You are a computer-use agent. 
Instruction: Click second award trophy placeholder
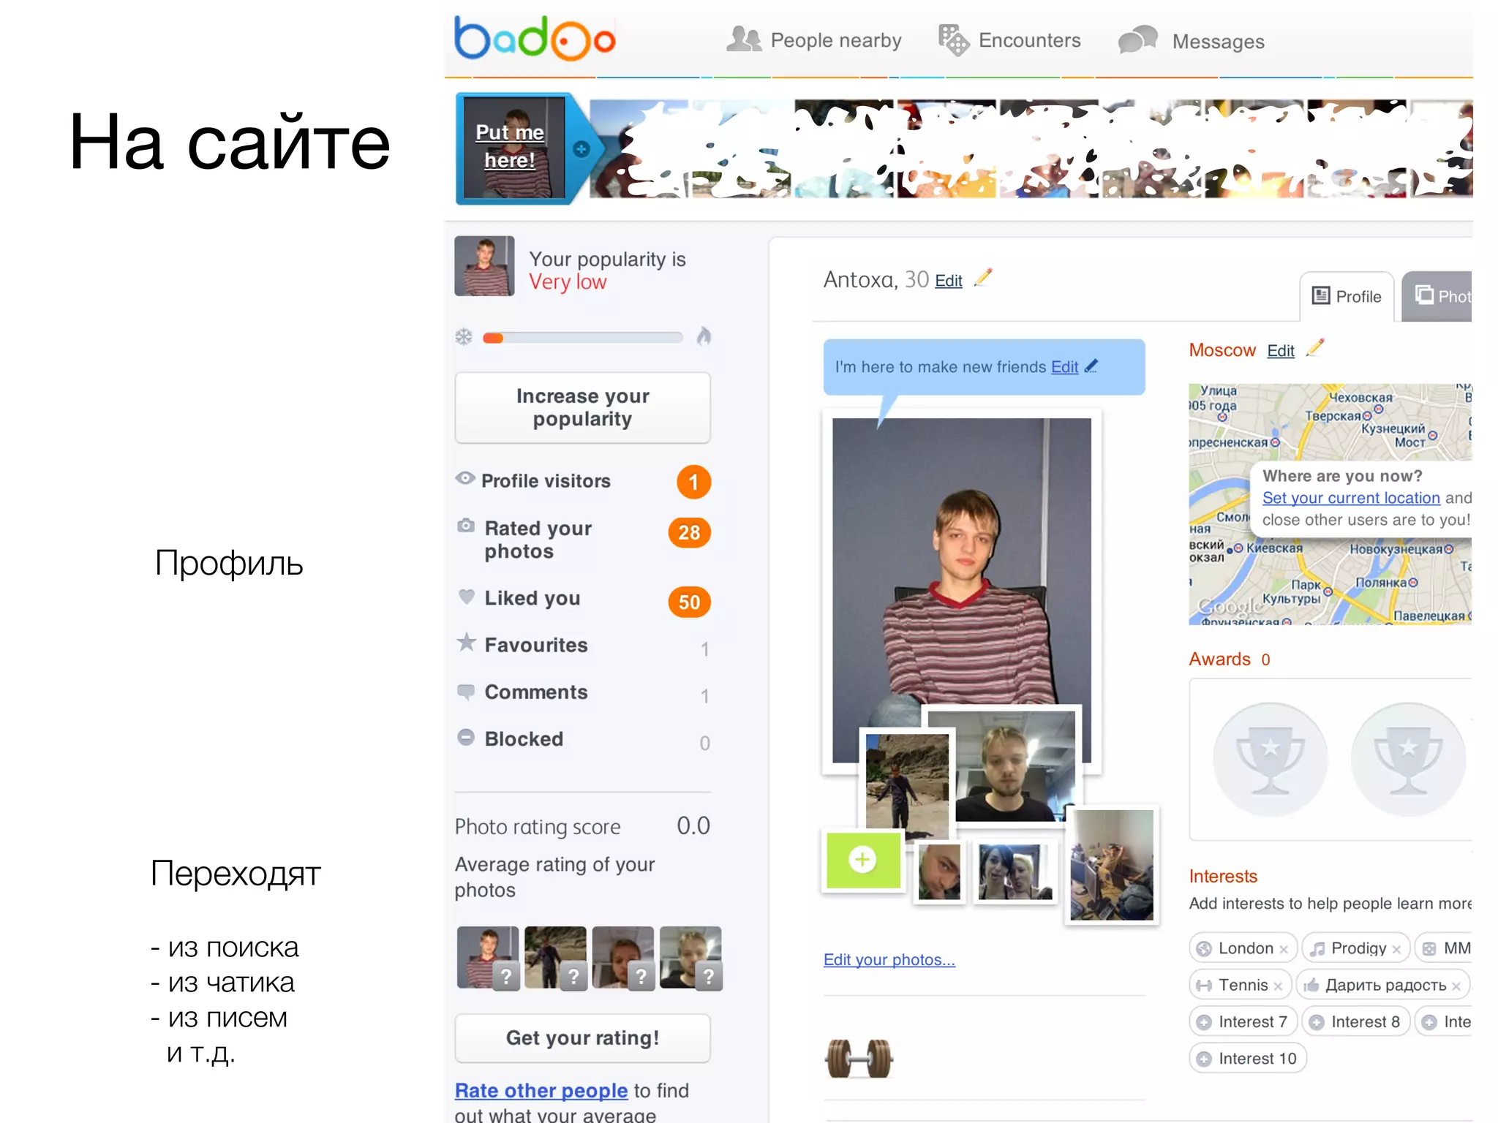(x=1407, y=760)
